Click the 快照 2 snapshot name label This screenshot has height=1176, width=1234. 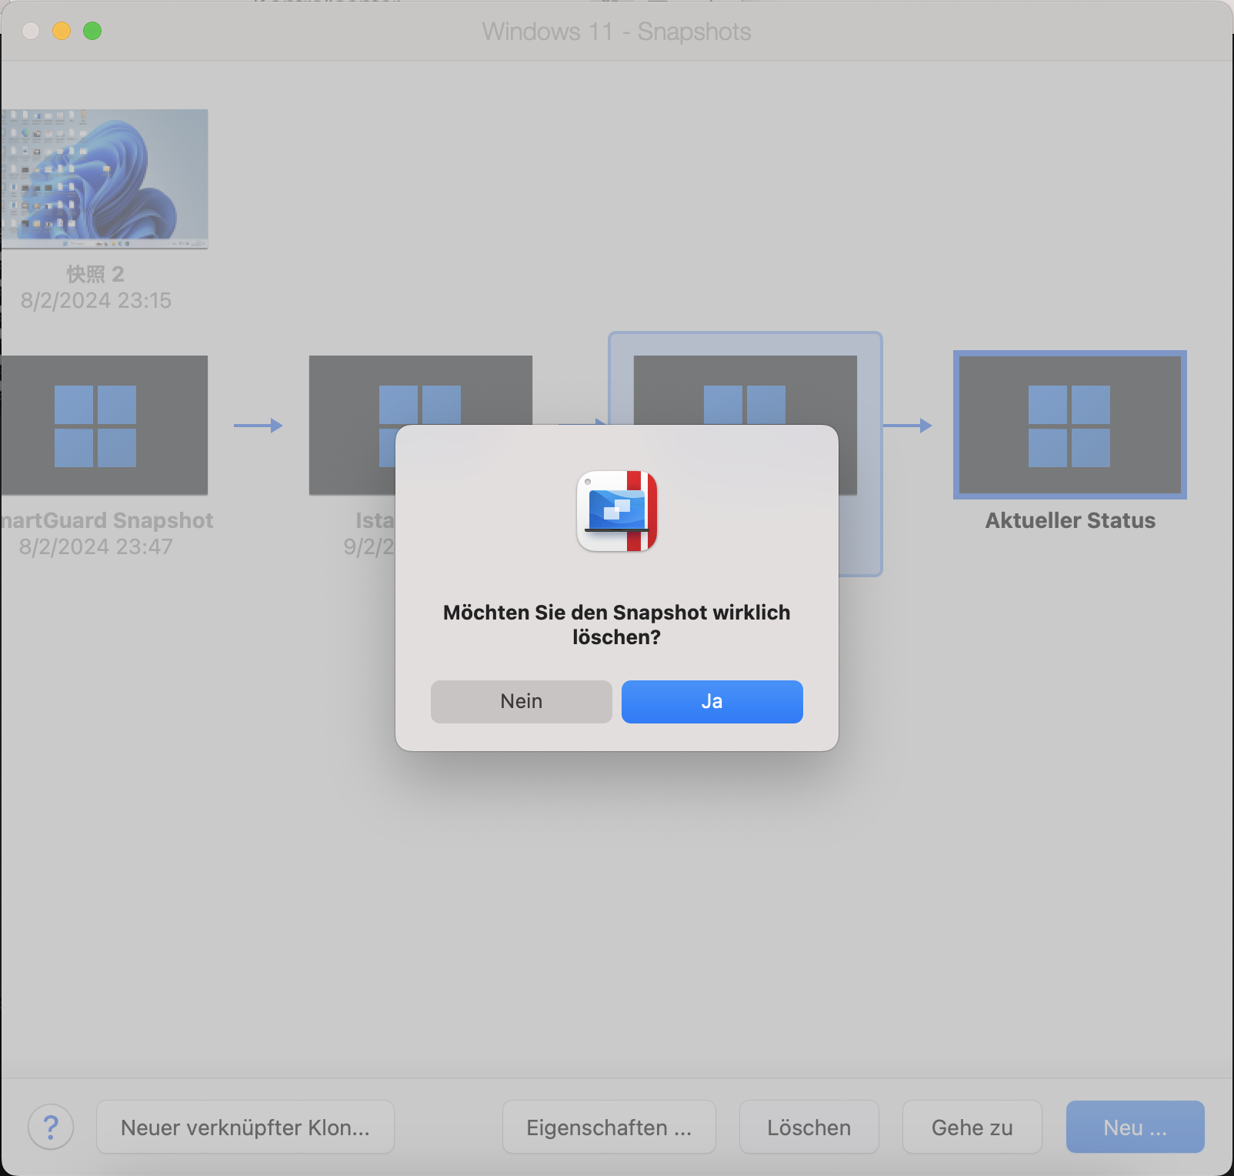[x=95, y=274]
